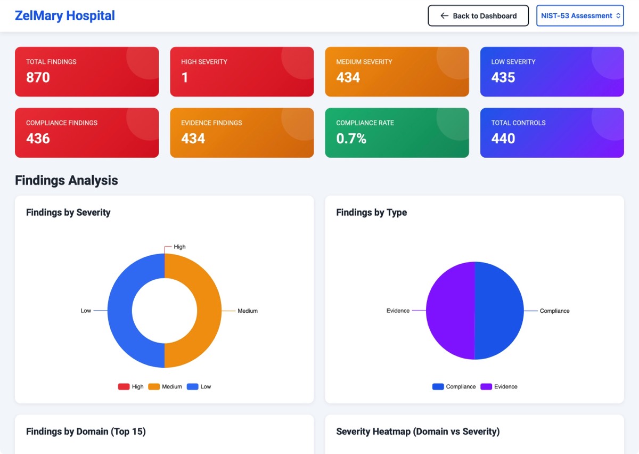
Task: Open the Total Findings 870 card
Action: [87, 72]
